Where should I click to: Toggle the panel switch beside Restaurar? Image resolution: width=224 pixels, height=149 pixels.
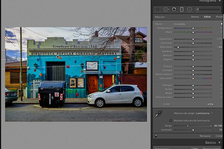(156, 136)
